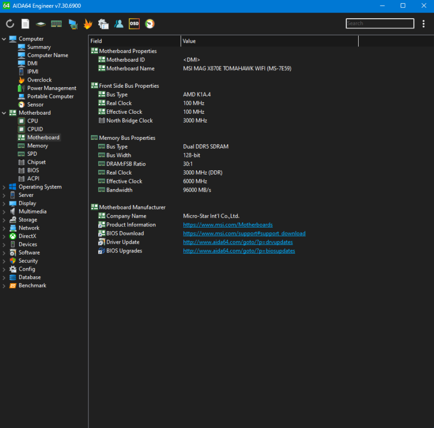Expand the Software node

[4, 253]
